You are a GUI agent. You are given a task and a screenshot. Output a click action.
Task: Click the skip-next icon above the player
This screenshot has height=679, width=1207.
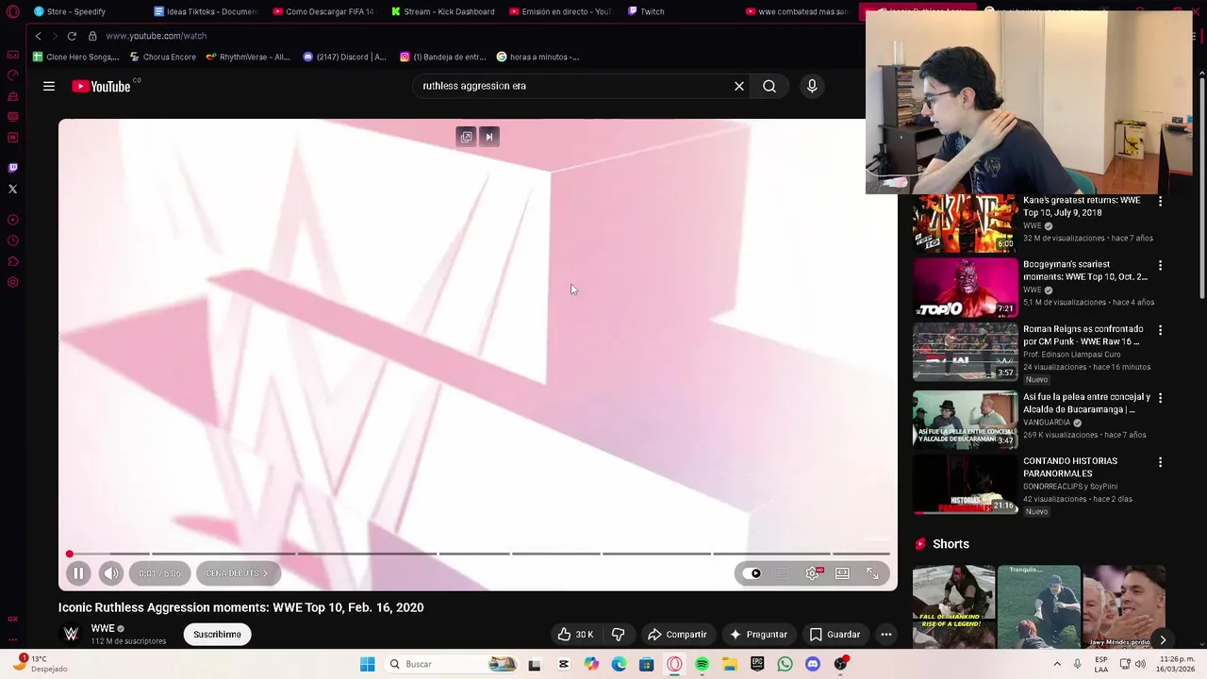pyautogui.click(x=488, y=137)
